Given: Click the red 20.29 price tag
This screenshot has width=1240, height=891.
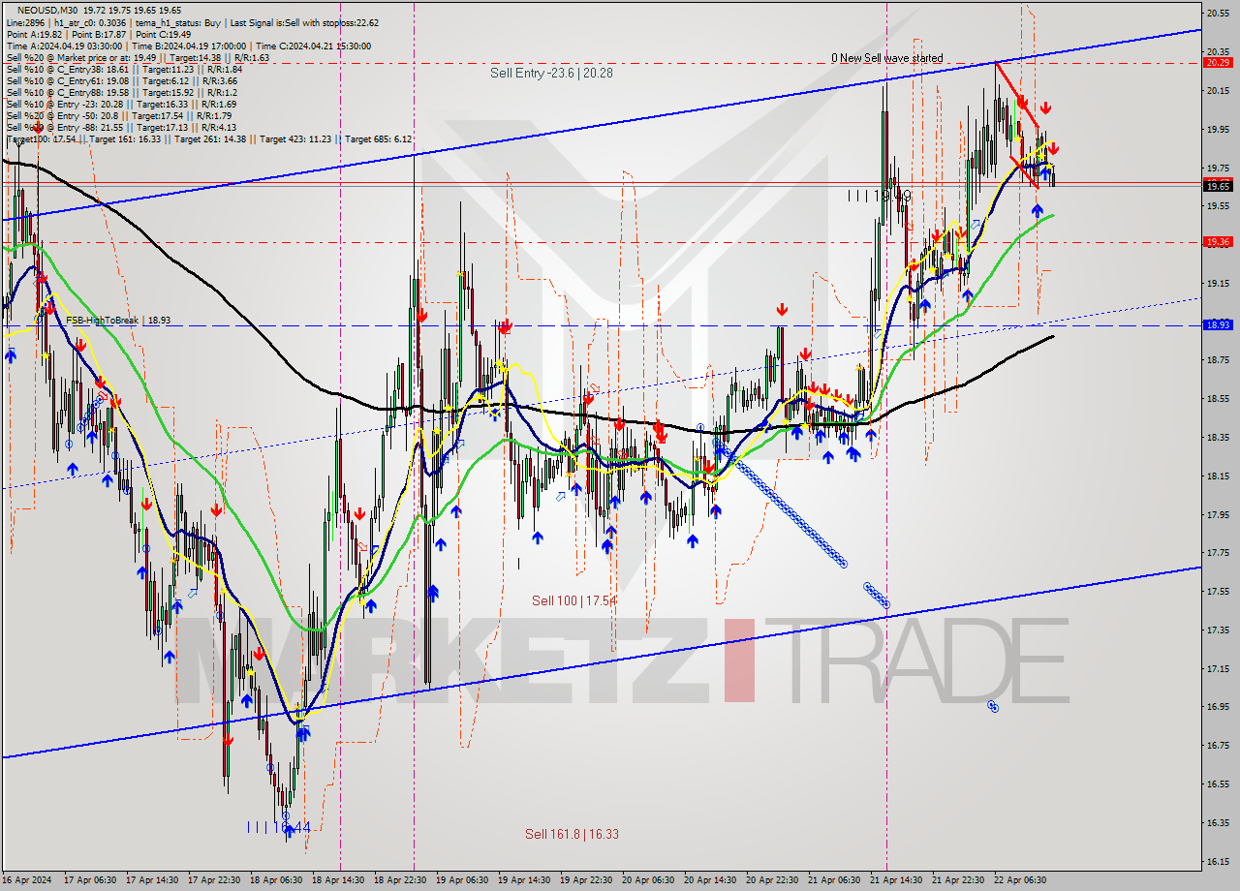Looking at the screenshot, I should (1217, 63).
